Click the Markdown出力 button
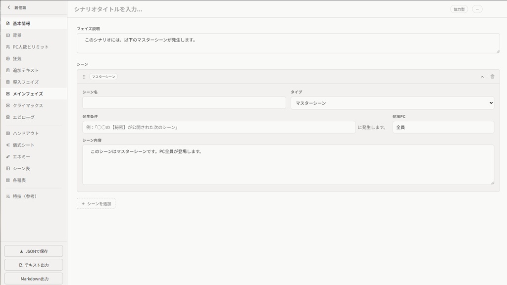This screenshot has height=285, width=507. pos(34,279)
